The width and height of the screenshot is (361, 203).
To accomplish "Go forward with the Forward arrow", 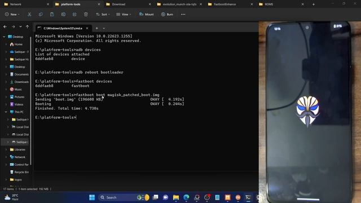I will pos(13,27).
